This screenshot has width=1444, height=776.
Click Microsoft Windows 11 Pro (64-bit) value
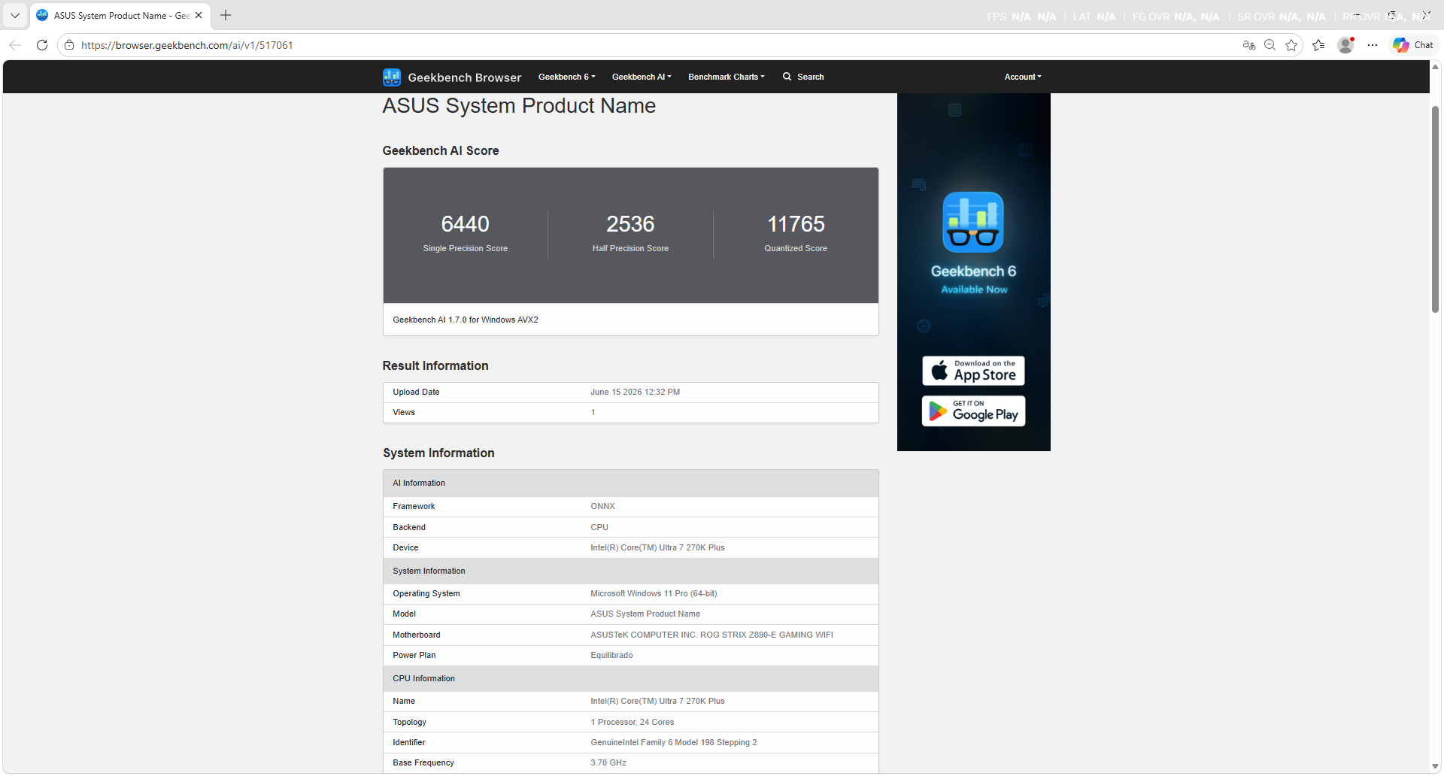(654, 593)
